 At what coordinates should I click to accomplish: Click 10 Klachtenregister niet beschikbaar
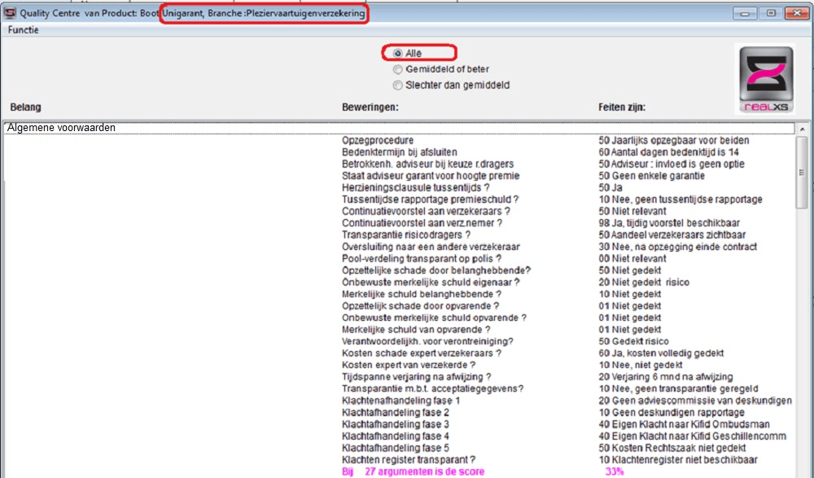pos(678,460)
